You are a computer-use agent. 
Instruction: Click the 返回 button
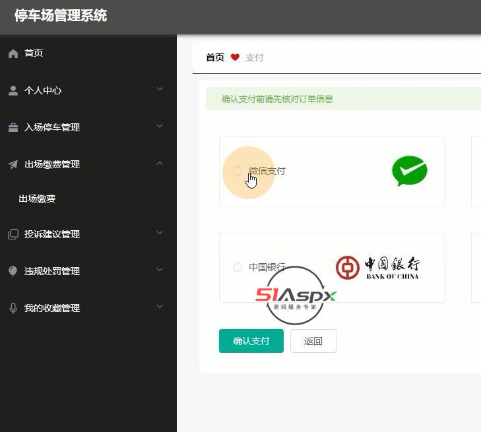[x=313, y=341]
